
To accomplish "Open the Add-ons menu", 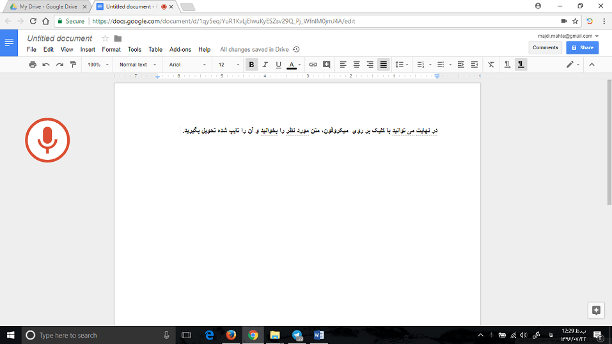I will click(x=180, y=49).
